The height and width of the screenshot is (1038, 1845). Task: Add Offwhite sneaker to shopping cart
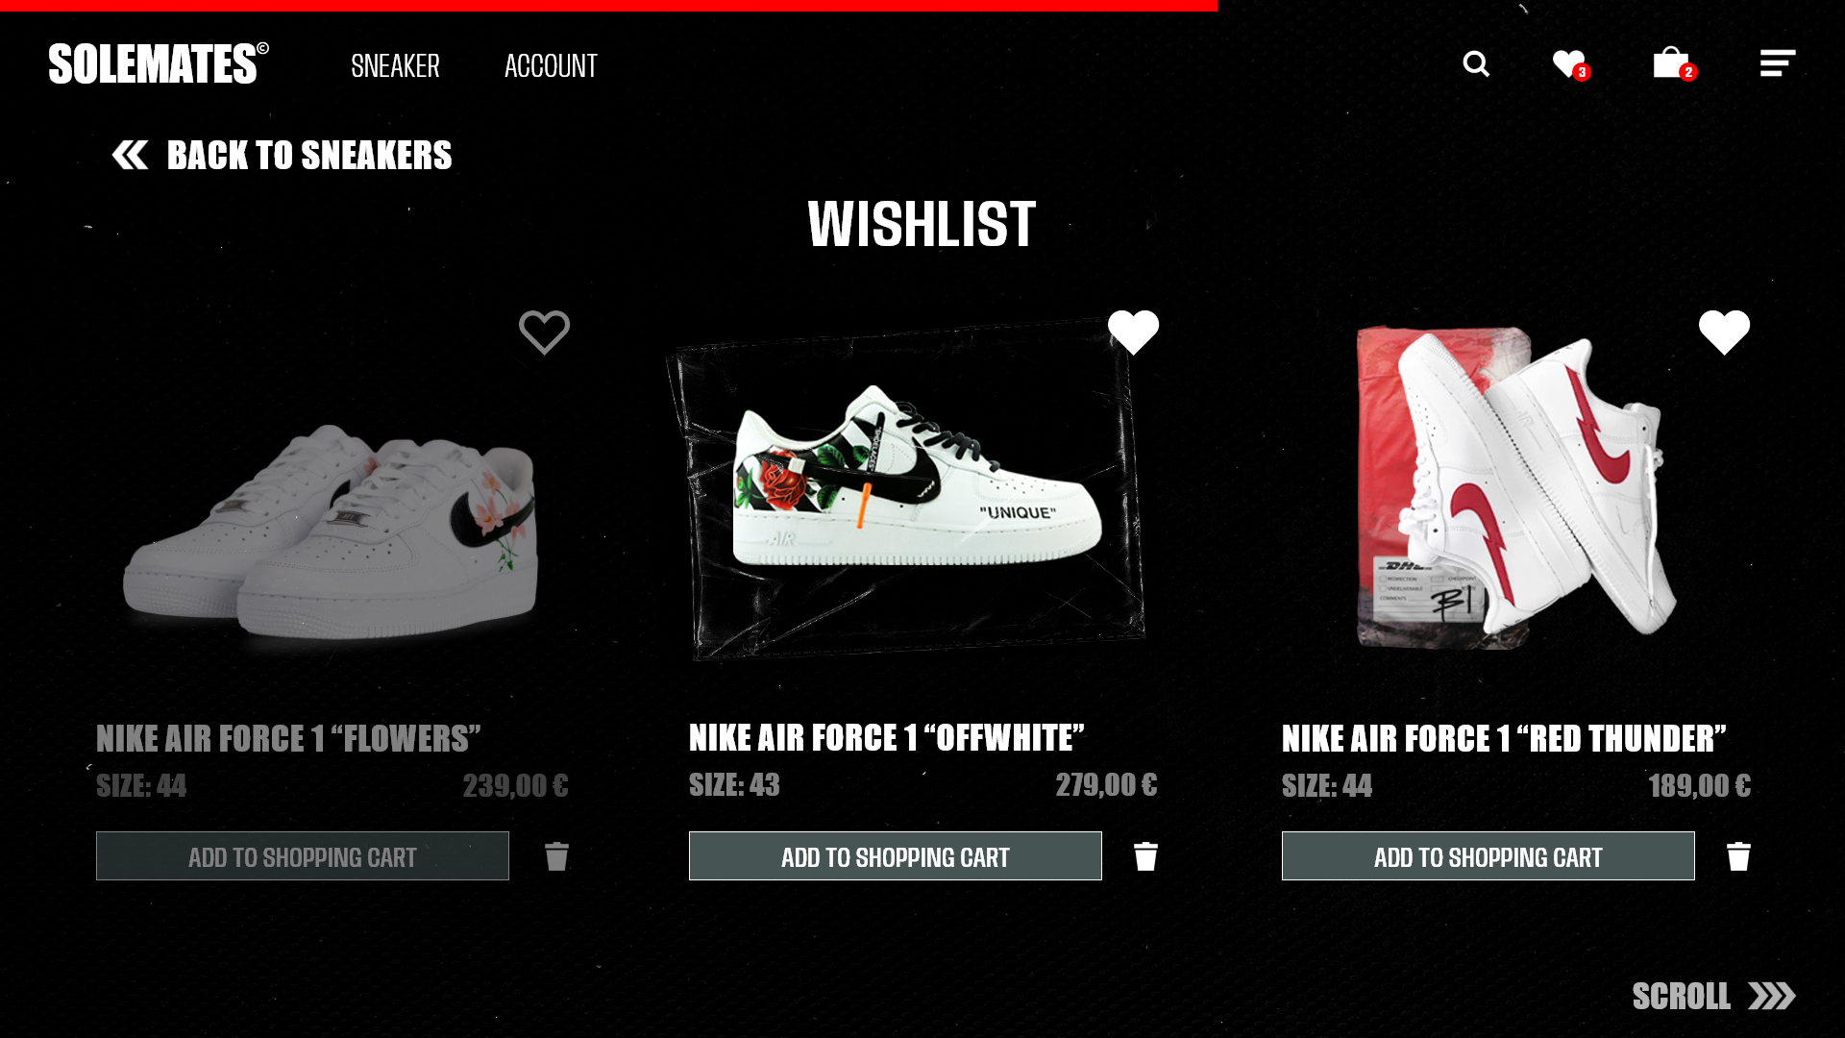tap(895, 855)
